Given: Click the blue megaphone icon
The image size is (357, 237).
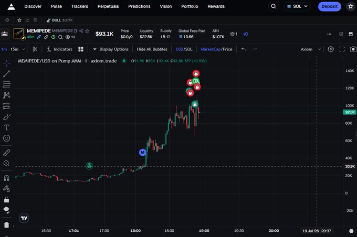Looking at the screenshot, I should [x=246, y=34].
